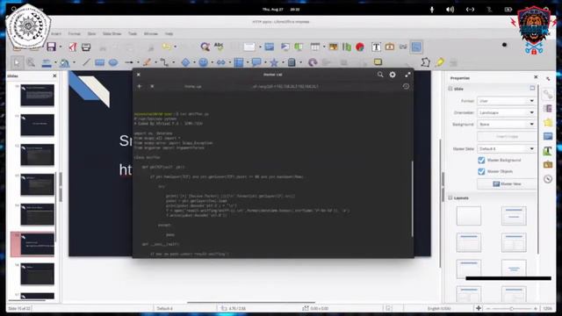This screenshot has height=316, width=562.
Task: Open the Background dropdown showing None
Action: pyautogui.click(x=506, y=125)
